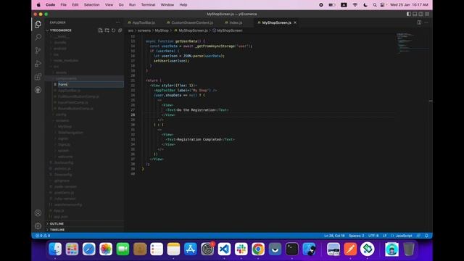Open Terminal from the Dock

point(292,249)
